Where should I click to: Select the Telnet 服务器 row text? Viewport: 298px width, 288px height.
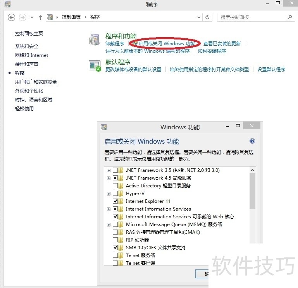(x=140, y=255)
